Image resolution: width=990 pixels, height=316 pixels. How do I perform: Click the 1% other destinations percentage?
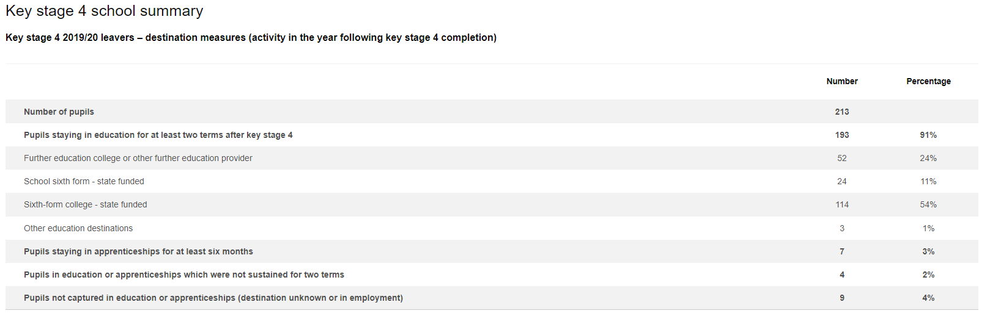[928, 228]
